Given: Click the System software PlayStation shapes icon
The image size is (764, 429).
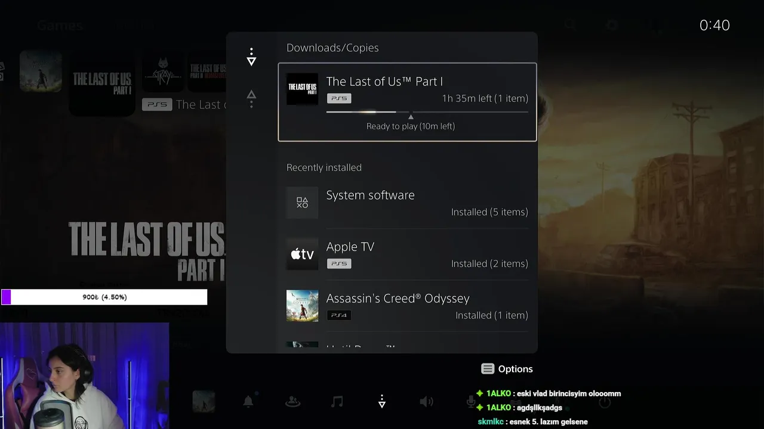Looking at the screenshot, I should click(302, 203).
